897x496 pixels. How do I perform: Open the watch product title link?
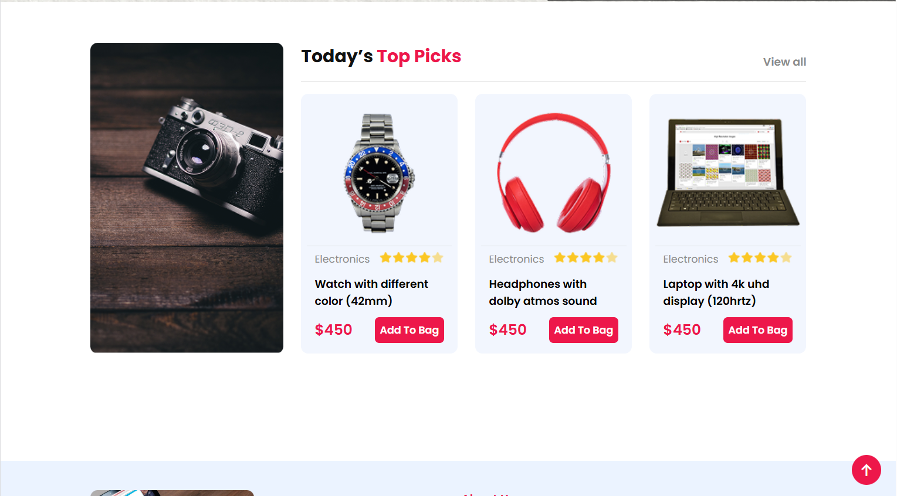371,292
